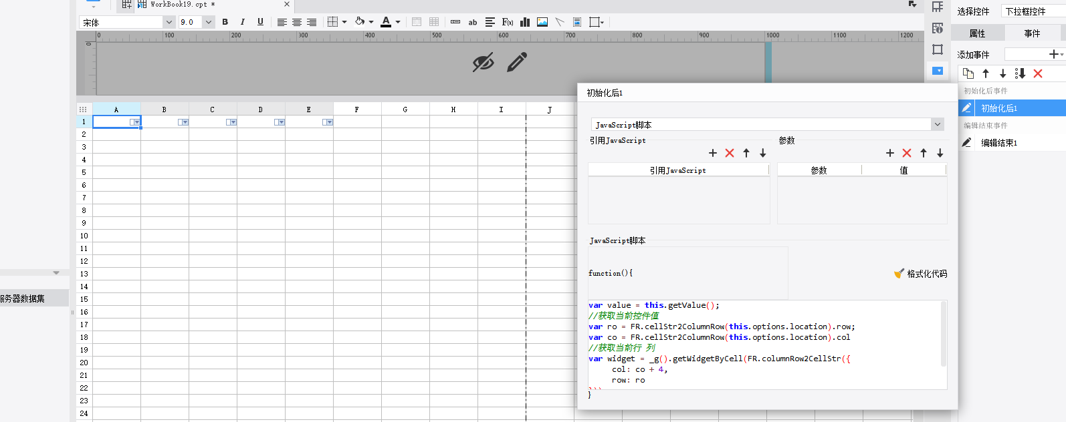Move event up in event list toolbar
Image resolution: width=1066 pixels, height=422 pixels.
pyautogui.click(x=986, y=73)
